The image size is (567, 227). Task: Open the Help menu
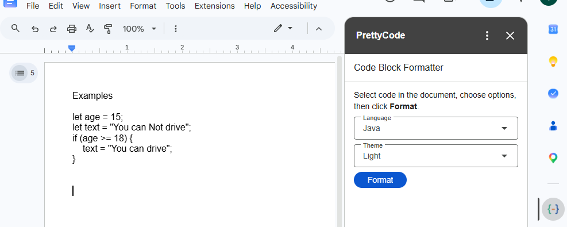tap(252, 6)
